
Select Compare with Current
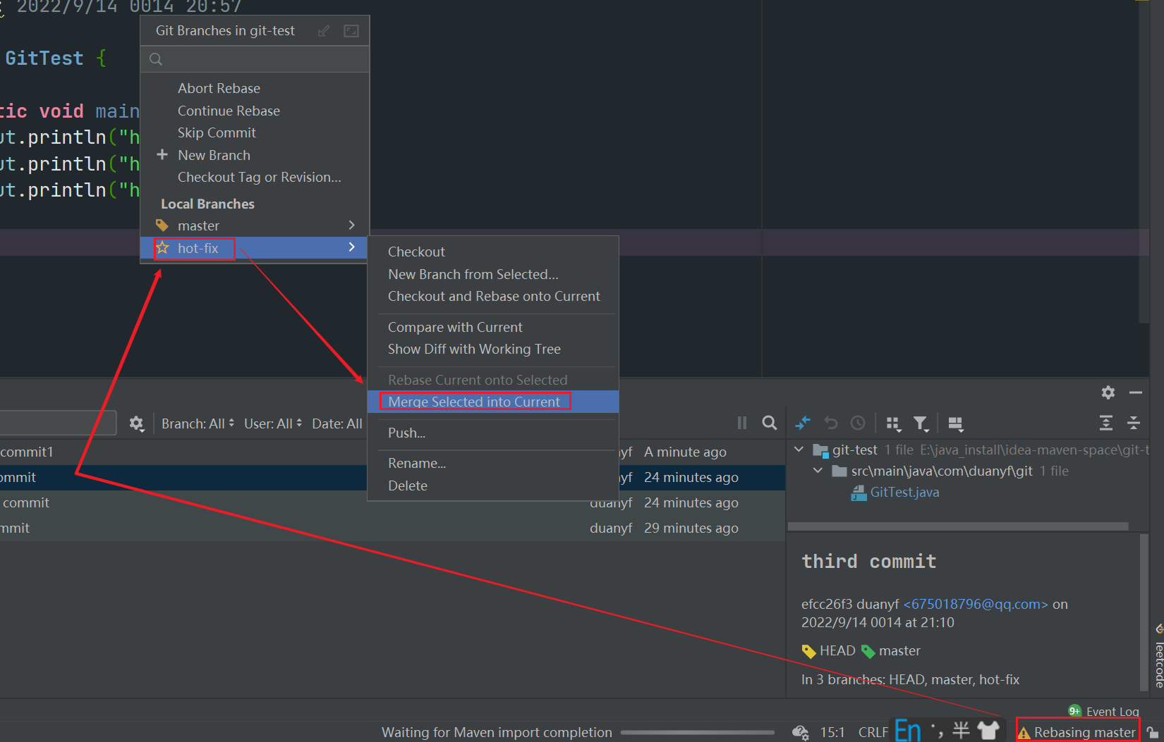455,327
